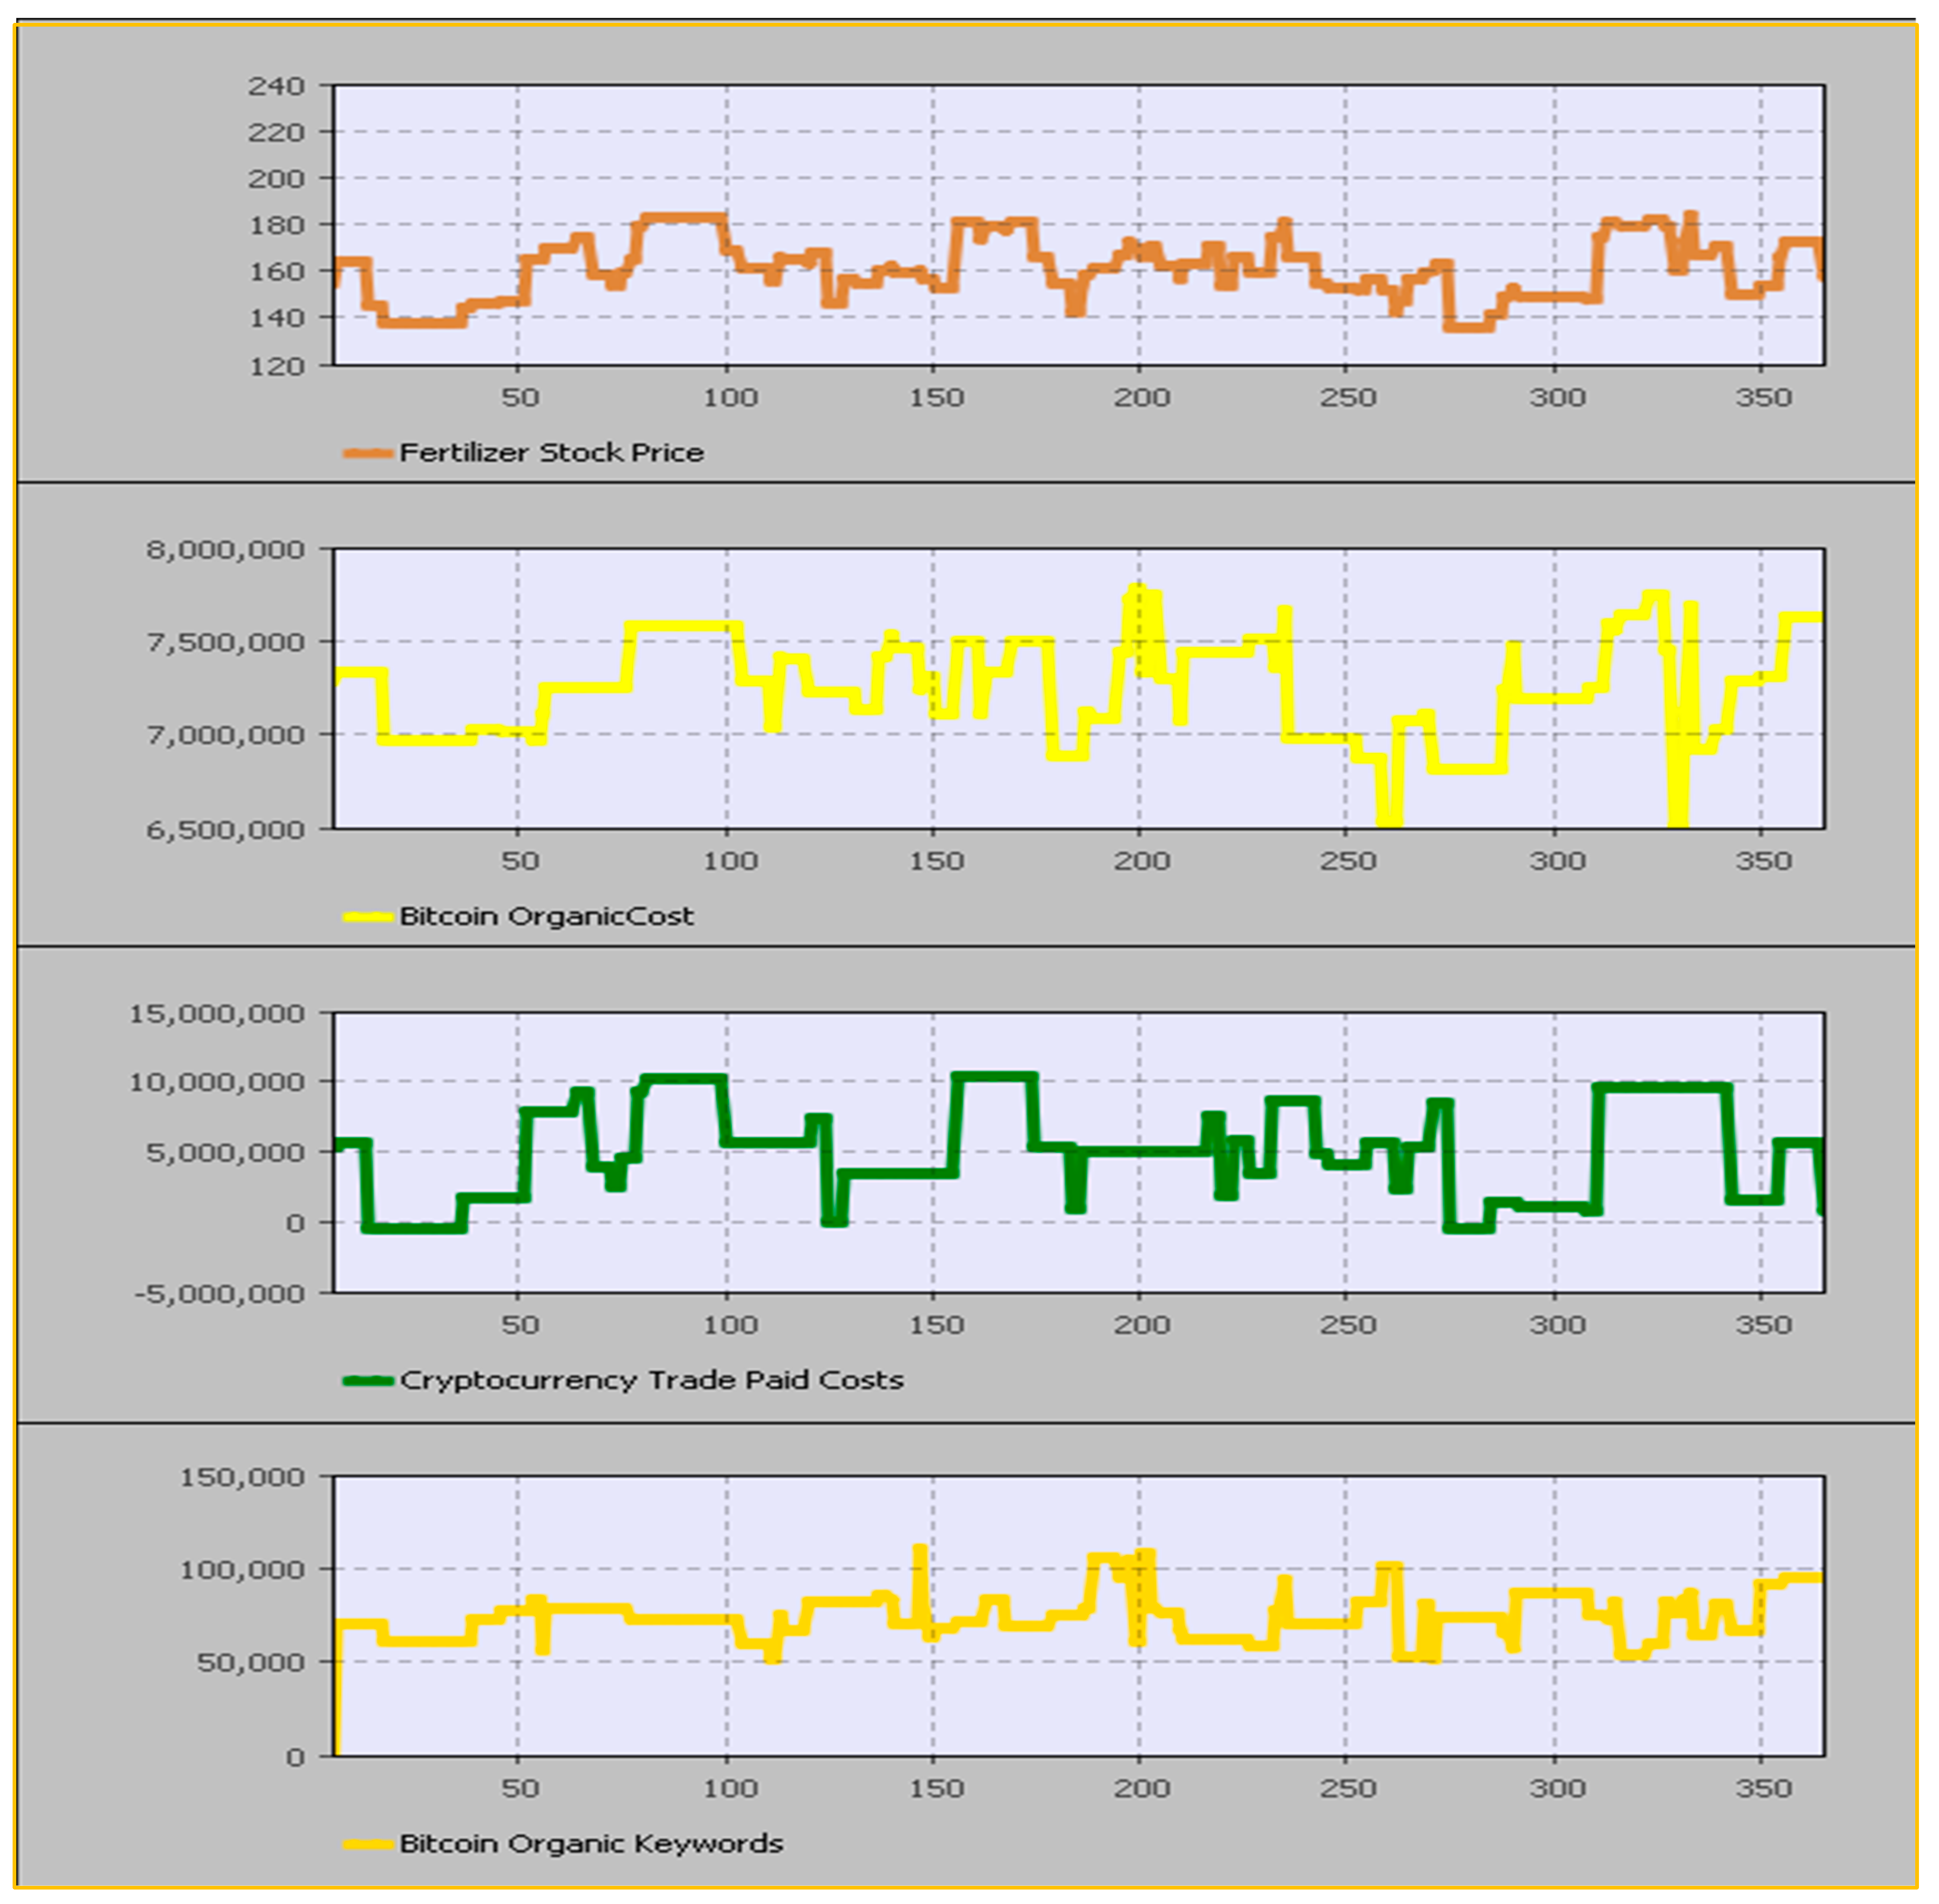Click the yellow Bitcoin OrganicCost legend swatch
Viewport: 1939px width, 1904px height.
pyautogui.click(x=367, y=916)
